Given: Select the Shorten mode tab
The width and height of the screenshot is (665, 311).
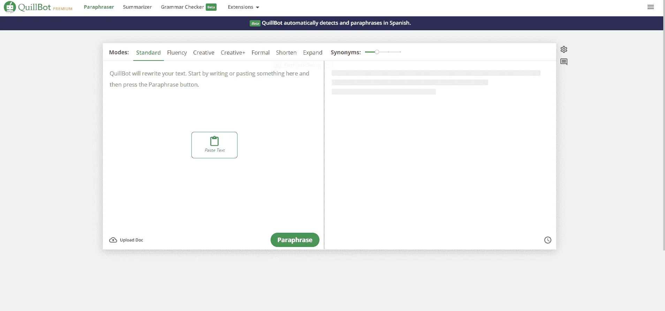Looking at the screenshot, I should tap(286, 53).
